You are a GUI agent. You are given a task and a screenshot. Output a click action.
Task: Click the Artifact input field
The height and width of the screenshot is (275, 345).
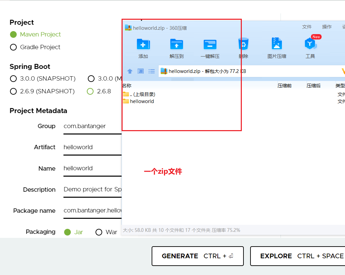click(x=93, y=148)
